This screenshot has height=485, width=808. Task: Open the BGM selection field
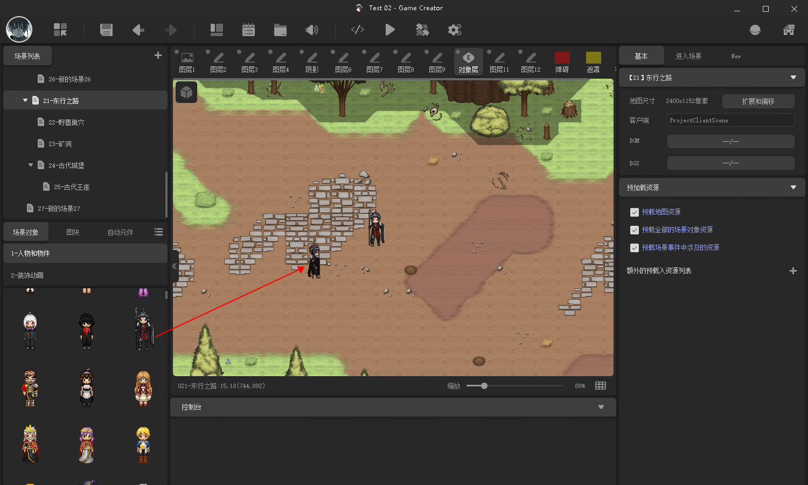730,141
